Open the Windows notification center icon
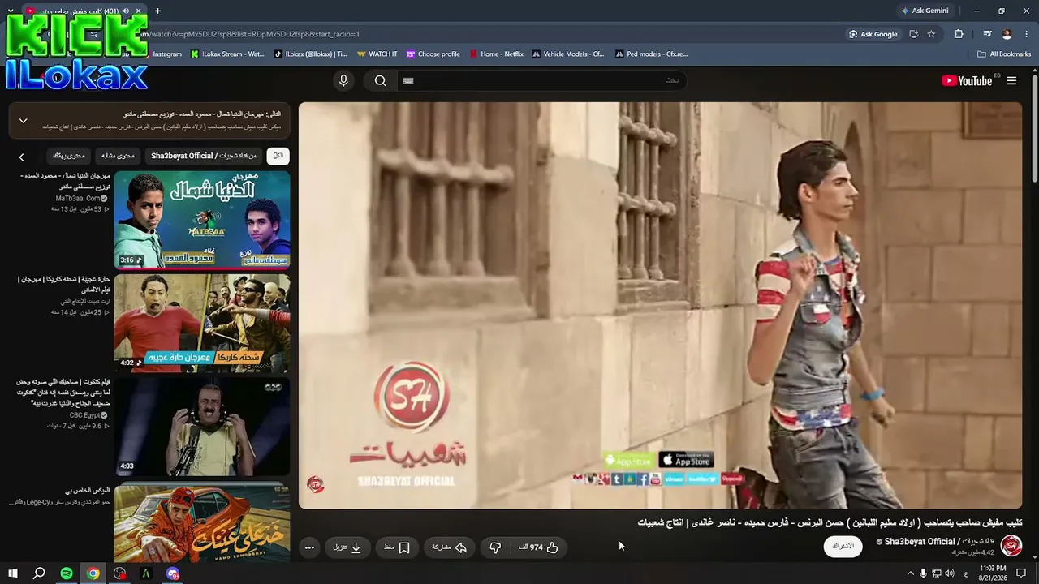 pyautogui.click(x=1022, y=573)
